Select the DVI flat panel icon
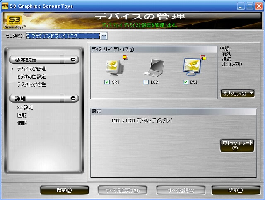 click(192, 67)
